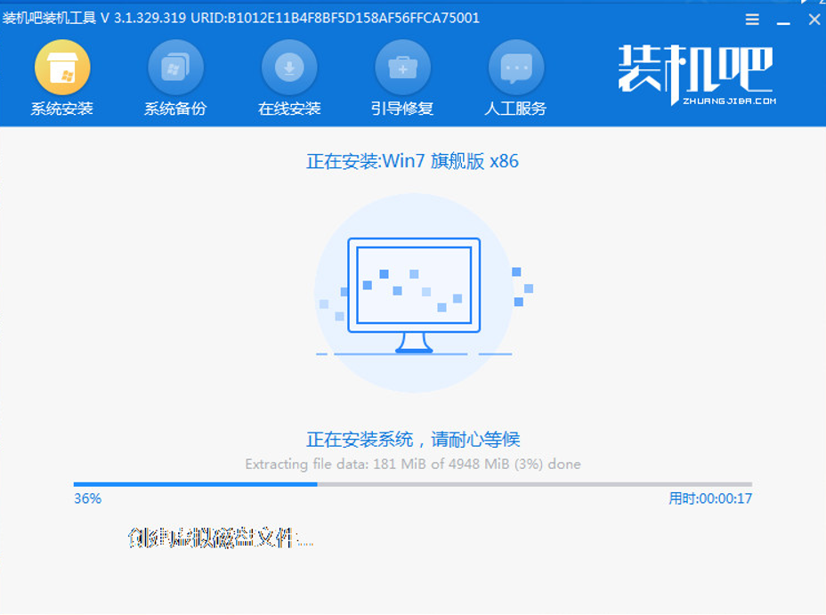
Task: Open the 引导修复 toolkit icon
Action: 402,69
